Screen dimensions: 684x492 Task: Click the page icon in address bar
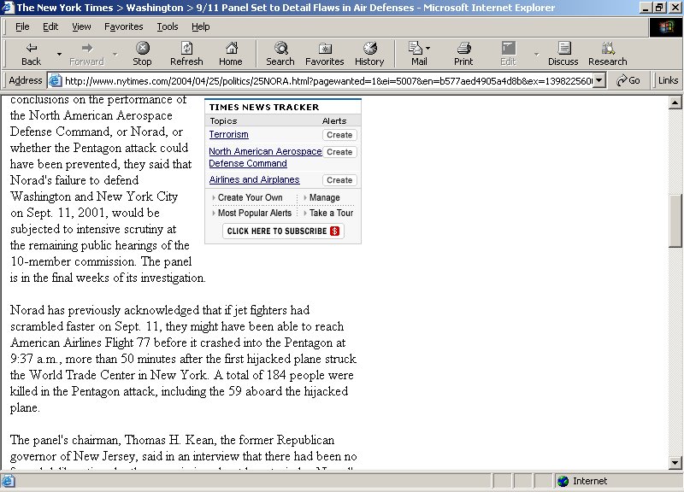(x=56, y=80)
